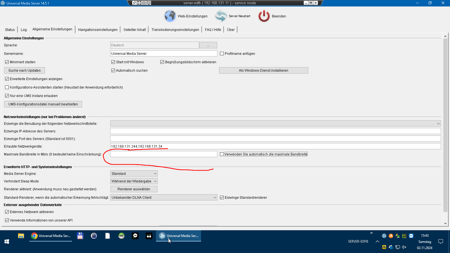Image resolution: width=450 pixels, height=253 pixels.
Task: Open the black two-dots app on taskbar
Action: coord(149,236)
